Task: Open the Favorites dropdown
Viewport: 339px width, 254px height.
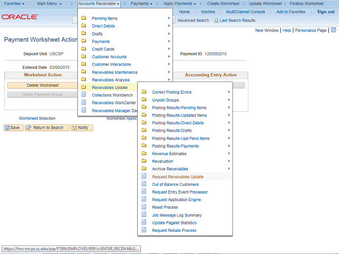Action: click(x=14, y=4)
